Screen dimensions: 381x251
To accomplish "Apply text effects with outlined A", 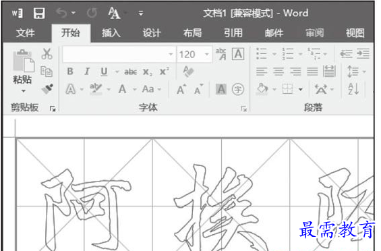I will [x=70, y=89].
